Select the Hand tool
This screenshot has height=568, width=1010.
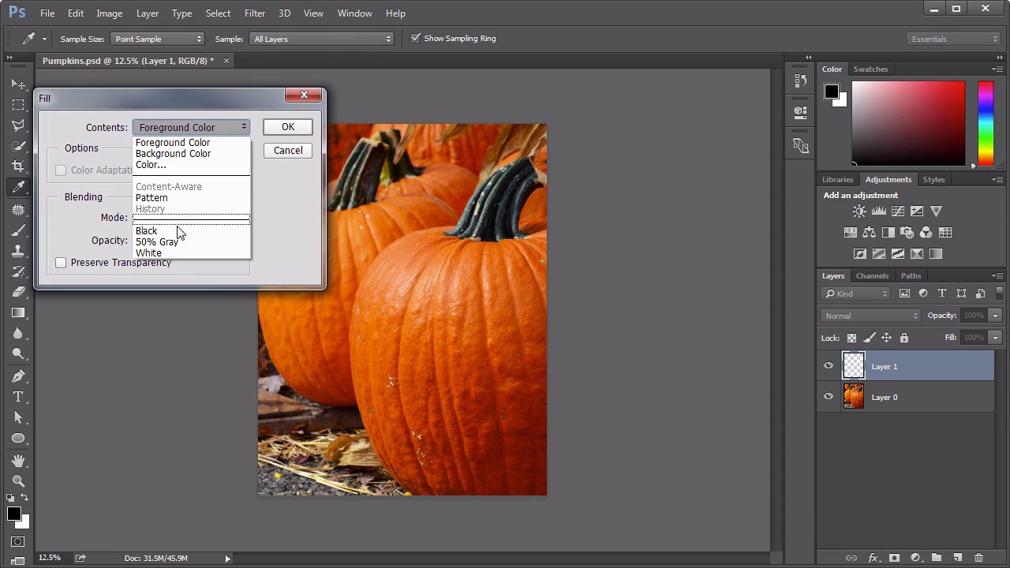(x=17, y=460)
